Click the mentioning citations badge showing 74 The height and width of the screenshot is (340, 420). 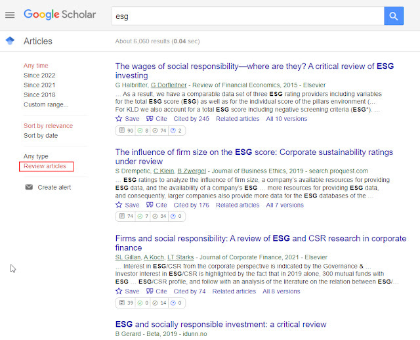159,131
